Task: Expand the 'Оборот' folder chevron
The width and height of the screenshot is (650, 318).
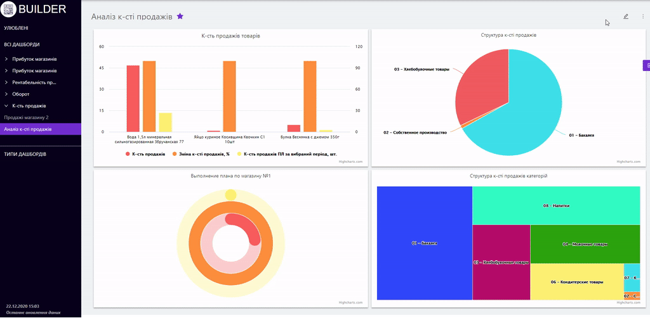Action: coord(6,94)
